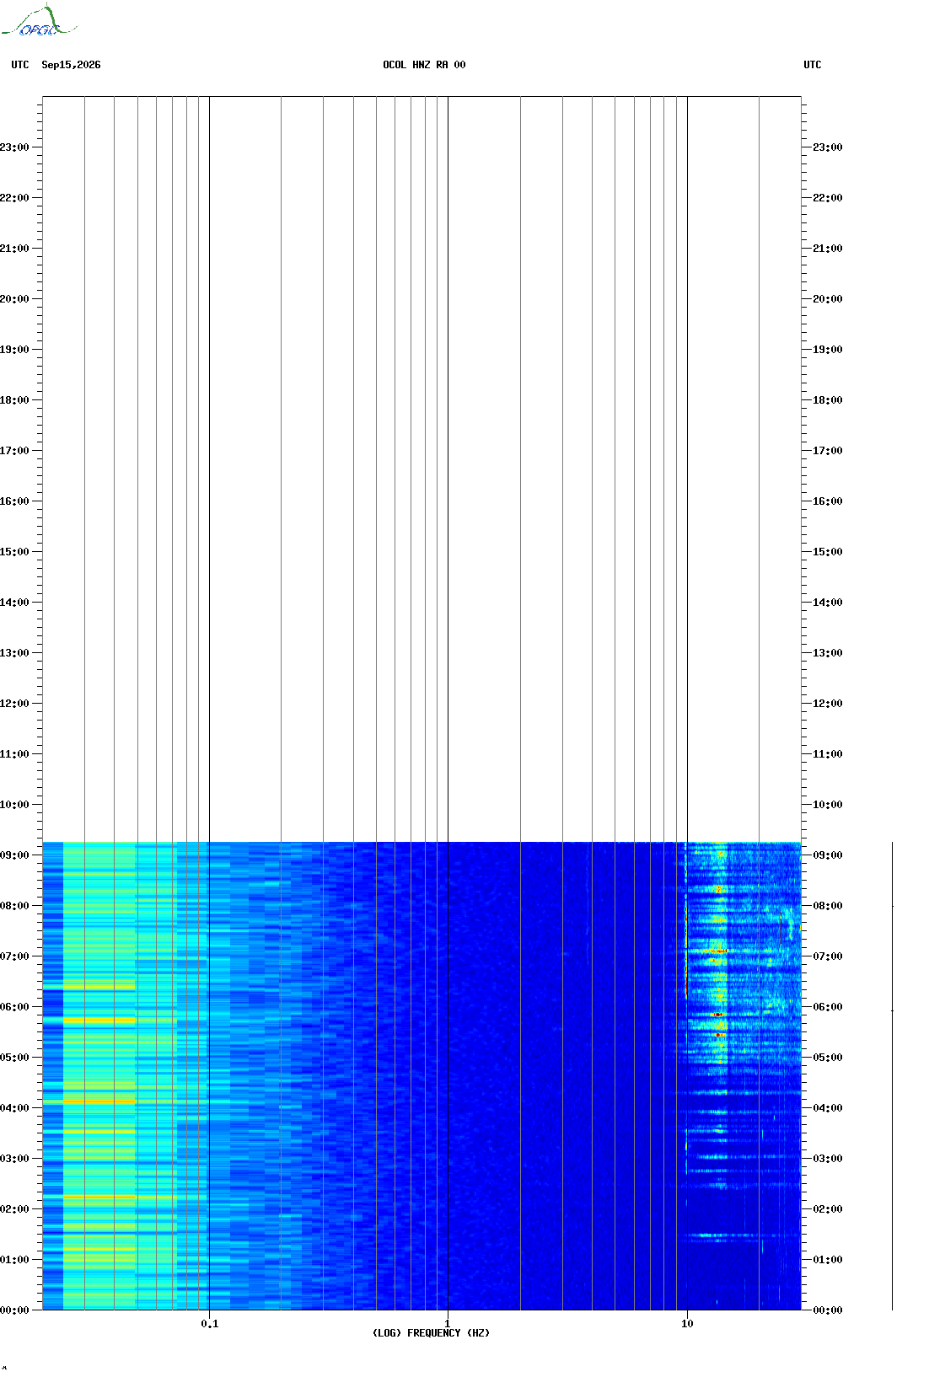Click the left UTC header label
929x1377 pixels.
[x=20, y=65]
